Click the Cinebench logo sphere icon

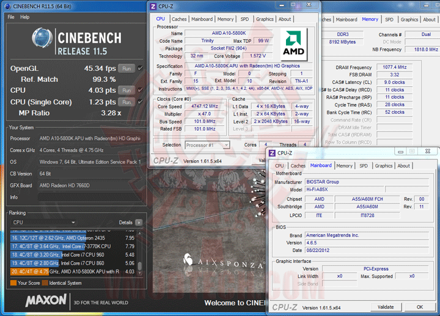point(42,38)
